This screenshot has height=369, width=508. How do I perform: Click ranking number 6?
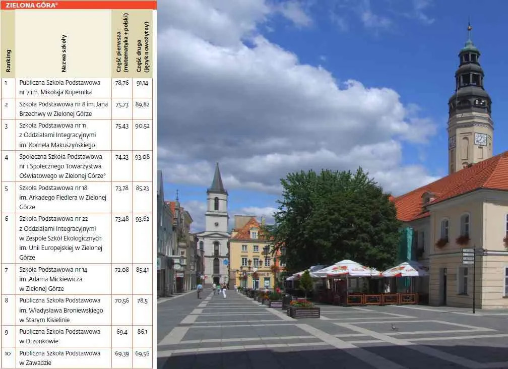coord(7,219)
